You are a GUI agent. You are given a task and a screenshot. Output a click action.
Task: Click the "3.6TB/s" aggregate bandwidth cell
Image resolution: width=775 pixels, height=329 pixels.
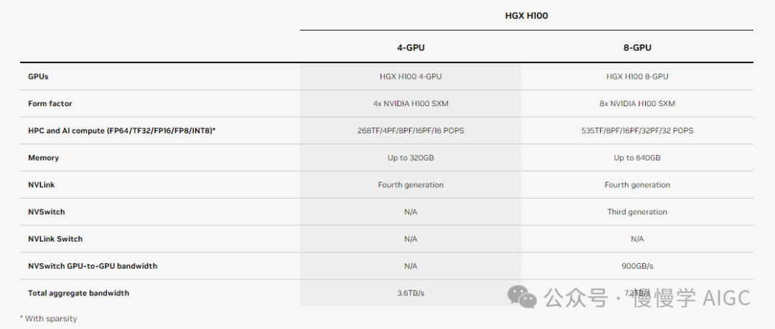tap(410, 293)
